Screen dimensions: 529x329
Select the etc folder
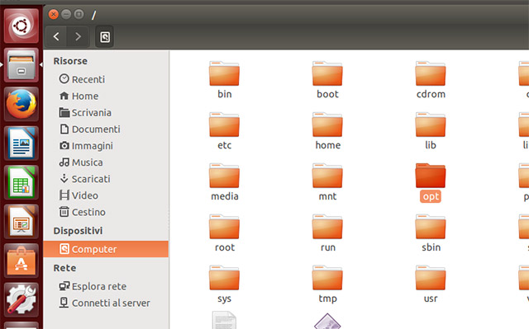224,131
